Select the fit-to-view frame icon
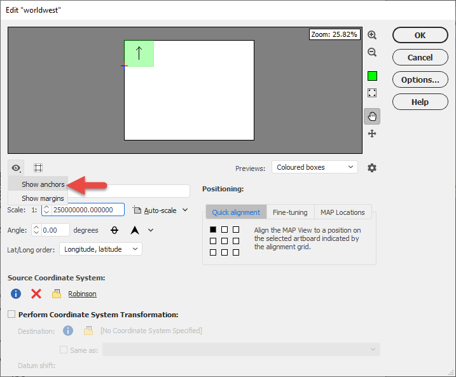This screenshot has width=456, height=377. pyautogui.click(x=372, y=93)
